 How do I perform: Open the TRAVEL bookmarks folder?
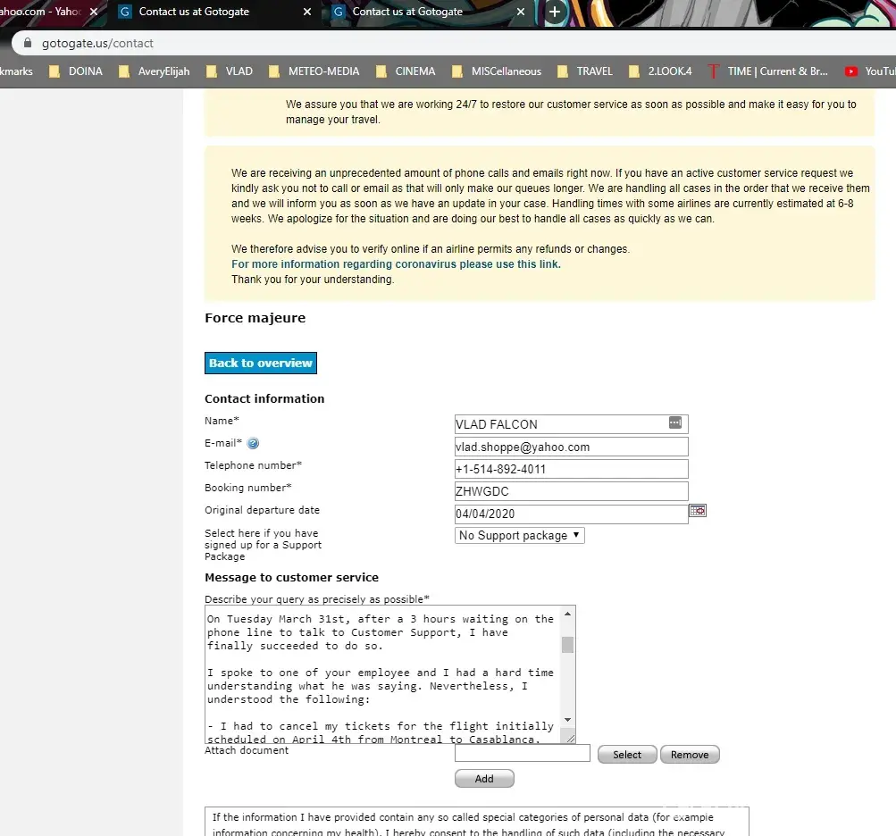point(585,71)
